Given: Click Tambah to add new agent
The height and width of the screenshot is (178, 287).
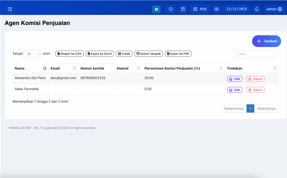Looking at the screenshot, I should (x=267, y=41).
